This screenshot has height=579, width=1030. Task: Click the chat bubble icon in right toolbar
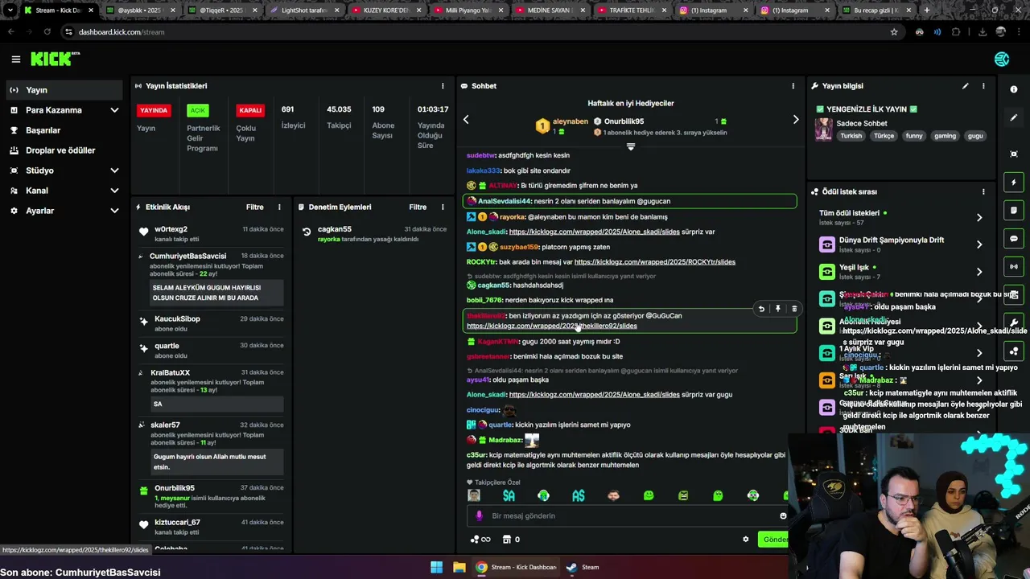(x=1014, y=239)
